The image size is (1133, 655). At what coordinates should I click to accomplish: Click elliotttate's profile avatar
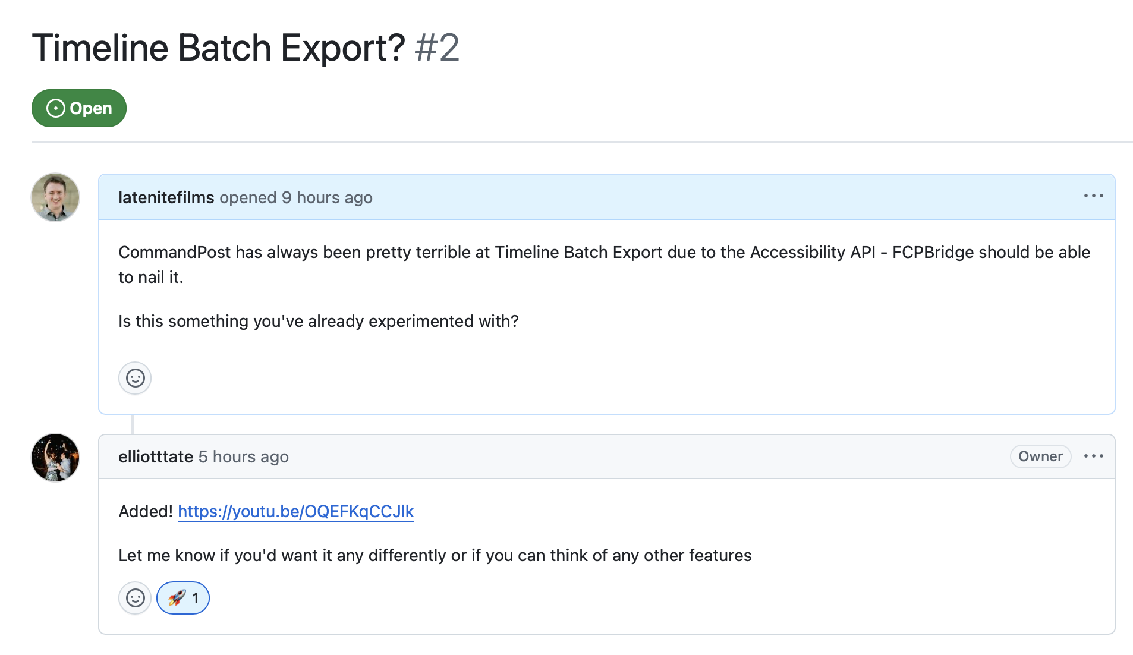coord(55,458)
